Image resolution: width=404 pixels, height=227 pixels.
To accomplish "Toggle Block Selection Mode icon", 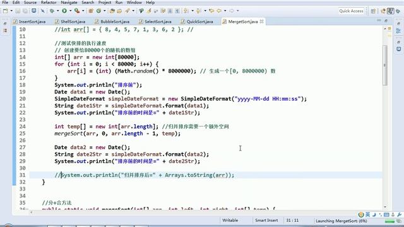I will [x=170, y=11].
